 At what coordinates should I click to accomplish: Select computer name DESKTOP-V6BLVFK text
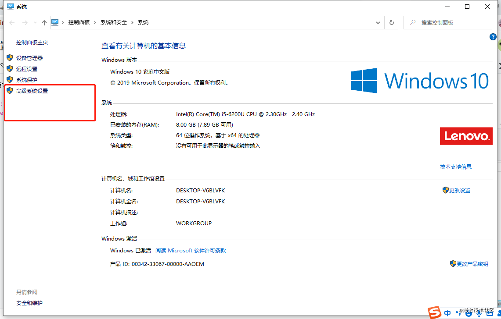(x=200, y=191)
